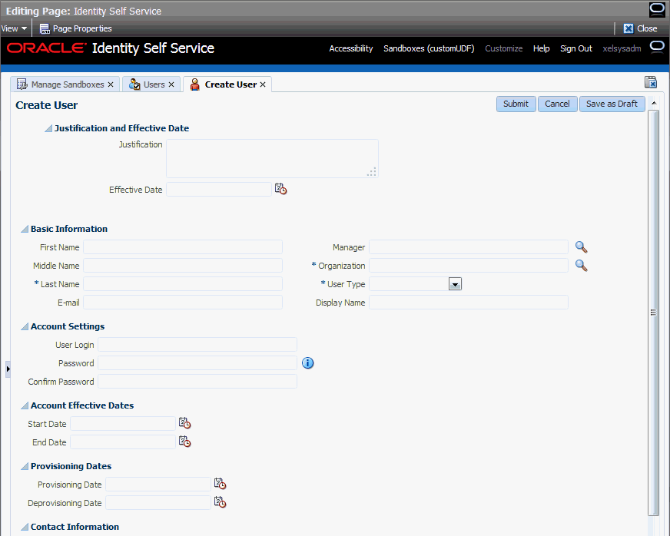The height and width of the screenshot is (536, 670).
Task: Close the Create User tab
Action: pyautogui.click(x=263, y=84)
